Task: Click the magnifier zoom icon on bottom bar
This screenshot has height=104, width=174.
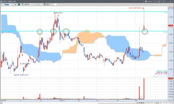Action: tap(166, 103)
